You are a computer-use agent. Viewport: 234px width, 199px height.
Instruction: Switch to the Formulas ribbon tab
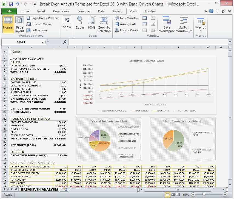coord(84,11)
